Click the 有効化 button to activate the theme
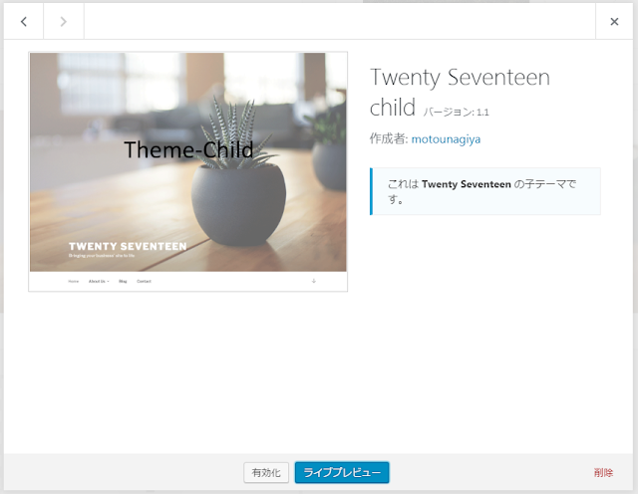The width and height of the screenshot is (638, 494). [x=266, y=472]
